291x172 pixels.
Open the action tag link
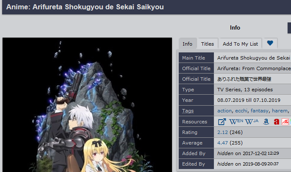pyautogui.click(x=224, y=111)
